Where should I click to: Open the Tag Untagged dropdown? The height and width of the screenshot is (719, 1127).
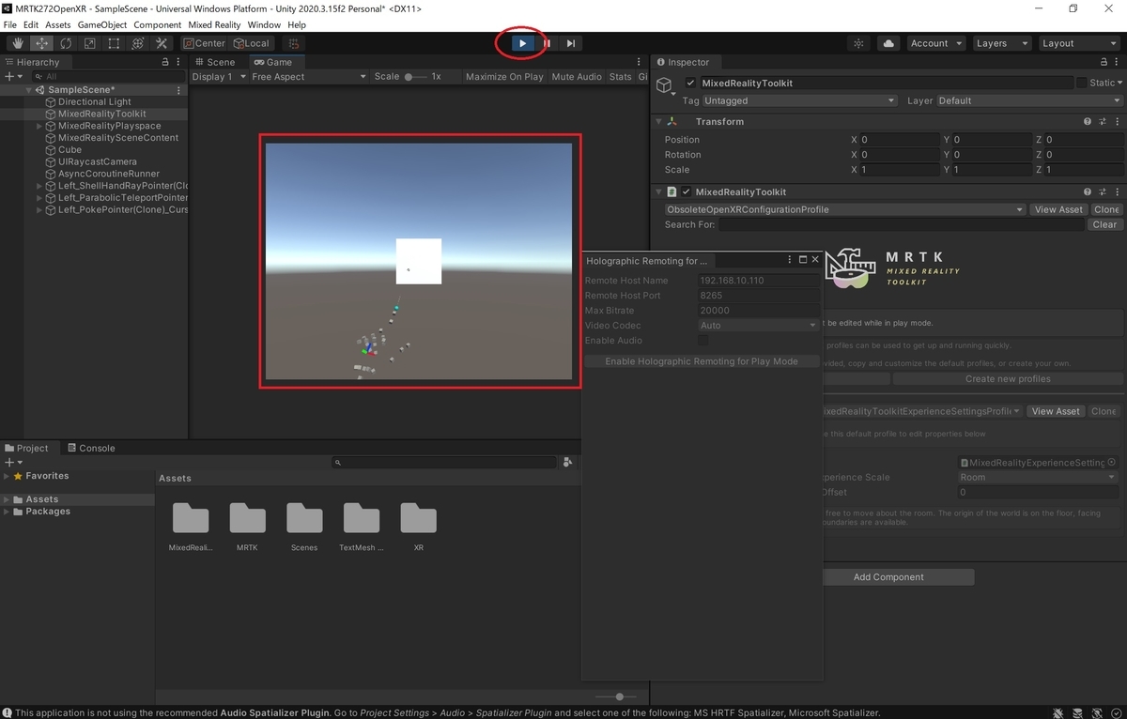pyautogui.click(x=799, y=100)
